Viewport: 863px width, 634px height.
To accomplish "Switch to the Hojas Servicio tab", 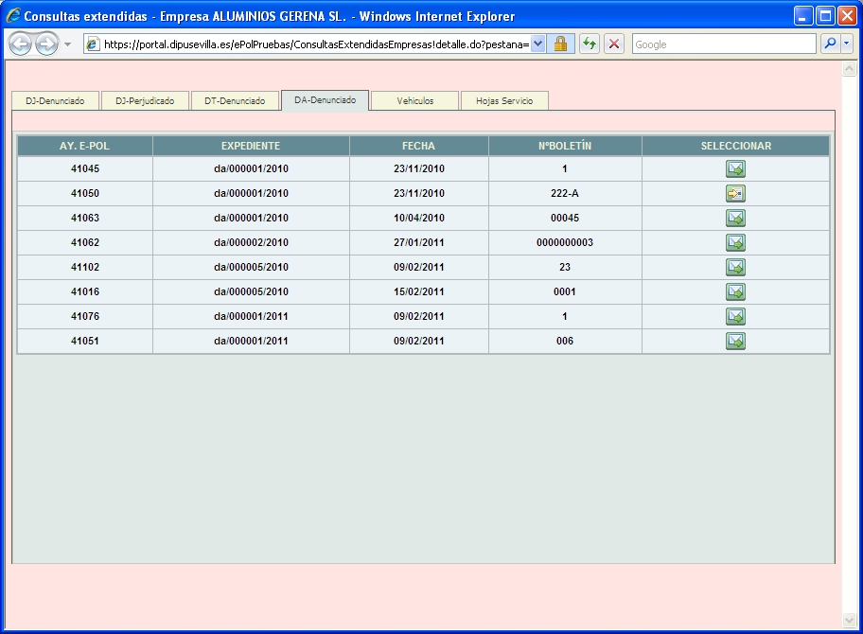I will pyautogui.click(x=504, y=101).
